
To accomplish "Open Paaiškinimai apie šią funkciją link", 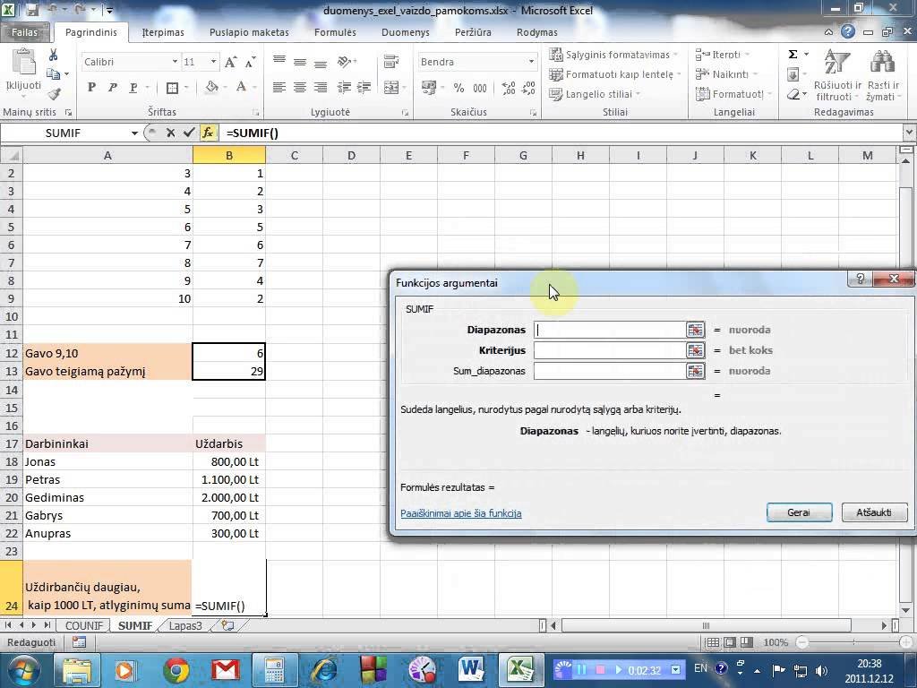I will [461, 513].
